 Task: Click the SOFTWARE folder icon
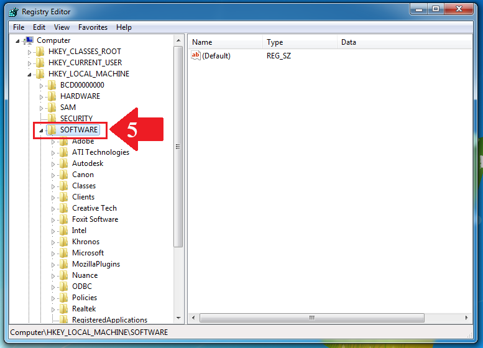[52, 130]
